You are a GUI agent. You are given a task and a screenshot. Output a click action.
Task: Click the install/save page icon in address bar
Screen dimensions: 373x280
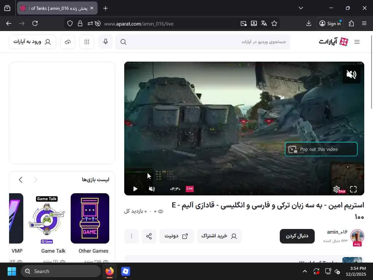[x=254, y=23]
